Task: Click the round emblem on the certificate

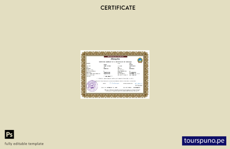Action: 140,60
